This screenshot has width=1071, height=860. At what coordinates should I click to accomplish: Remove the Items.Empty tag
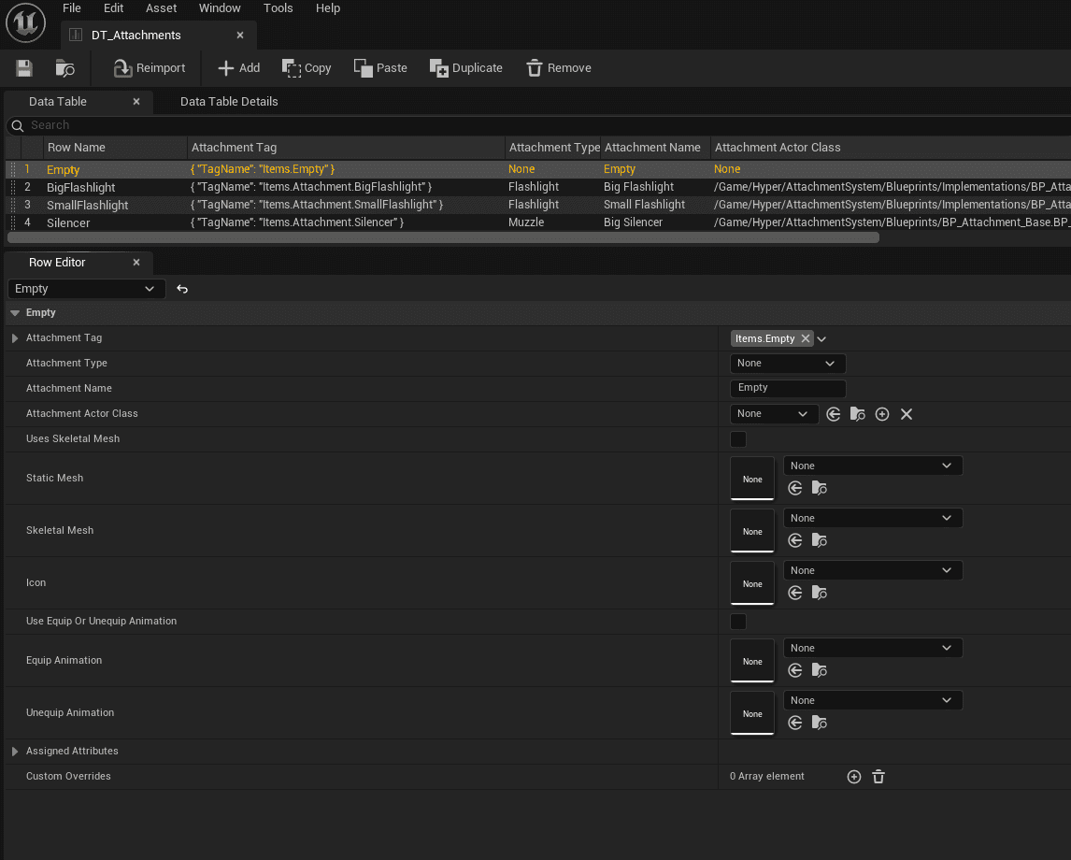806,338
